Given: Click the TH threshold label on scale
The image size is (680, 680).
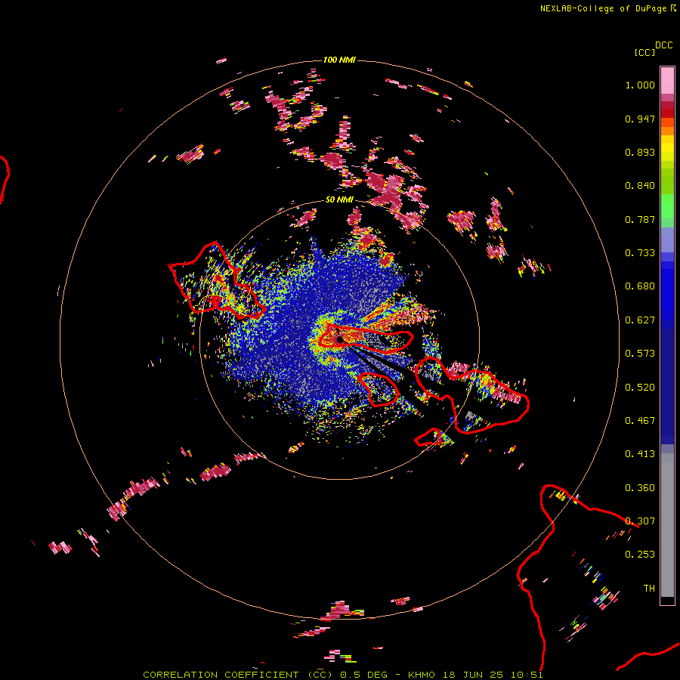Looking at the screenshot, I should tap(649, 589).
